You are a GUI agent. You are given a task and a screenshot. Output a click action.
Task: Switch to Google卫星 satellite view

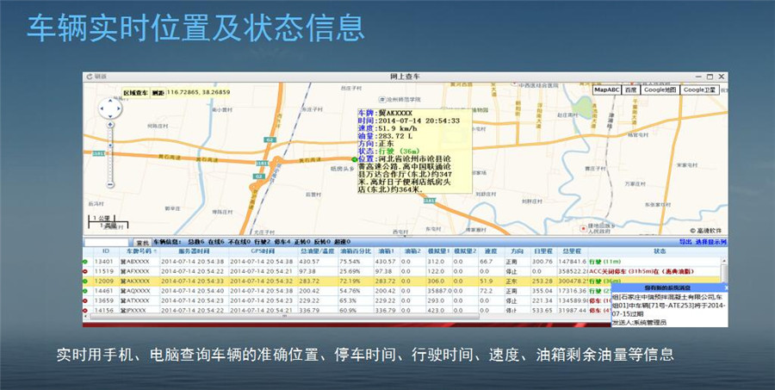pyautogui.click(x=699, y=90)
